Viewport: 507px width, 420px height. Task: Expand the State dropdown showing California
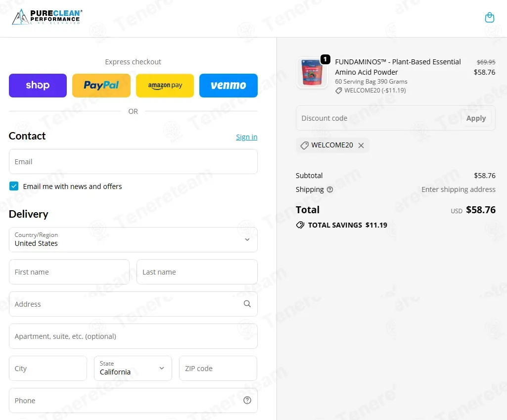click(133, 368)
